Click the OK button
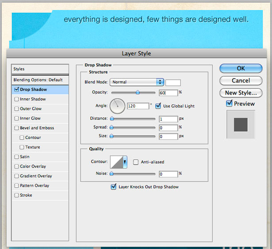 click(241, 68)
